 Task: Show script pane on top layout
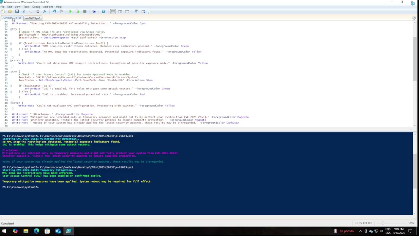point(113,11)
